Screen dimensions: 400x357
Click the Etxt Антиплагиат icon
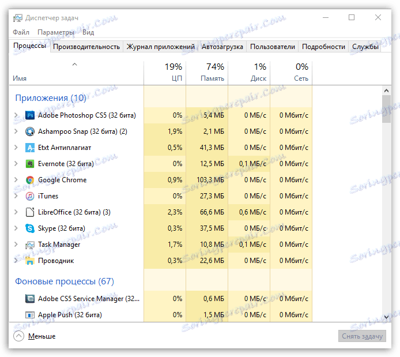click(x=30, y=148)
